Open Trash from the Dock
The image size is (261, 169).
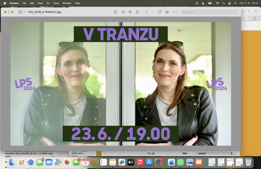[248, 162]
